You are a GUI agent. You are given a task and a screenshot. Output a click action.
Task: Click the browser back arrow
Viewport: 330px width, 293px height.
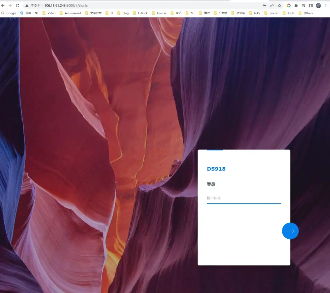(x=3, y=6)
